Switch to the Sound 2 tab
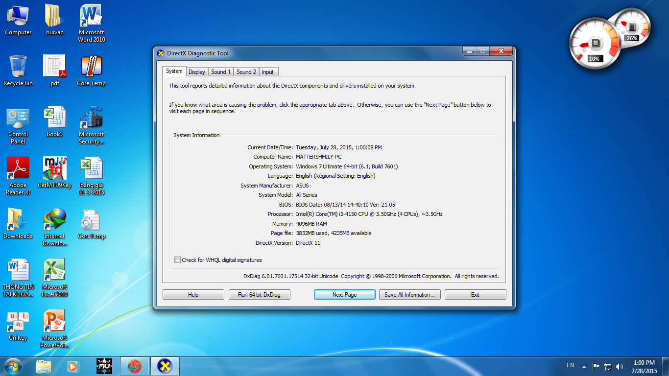This screenshot has width=669, height=376. point(246,72)
